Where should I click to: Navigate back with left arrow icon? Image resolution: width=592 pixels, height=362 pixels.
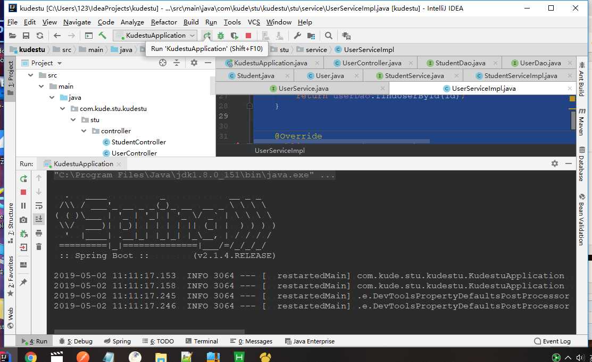coord(57,36)
